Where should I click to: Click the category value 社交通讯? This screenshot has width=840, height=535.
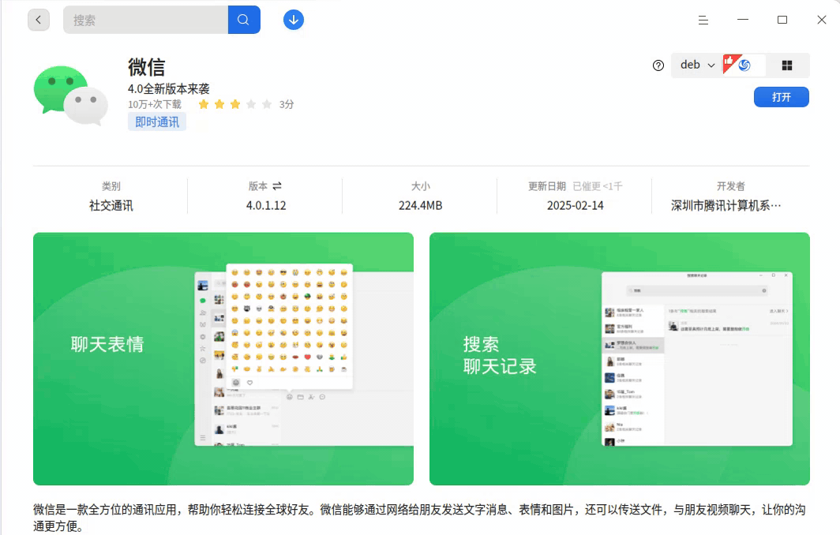pyautogui.click(x=111, y=206)
